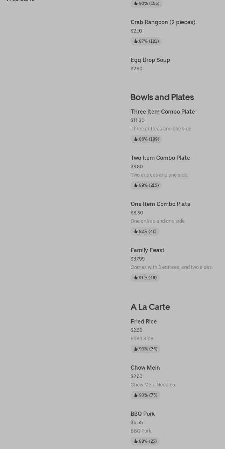225x449 pixels.
Task: Open the Crab Rangoon (2 pieces) item
Action: (163, 22)
